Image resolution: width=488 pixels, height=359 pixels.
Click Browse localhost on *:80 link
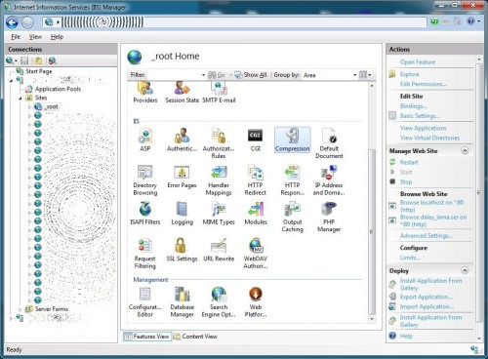click(x=431, y=206)
